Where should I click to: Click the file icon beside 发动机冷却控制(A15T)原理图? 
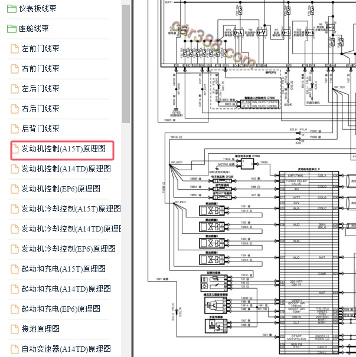coord(15,209)
